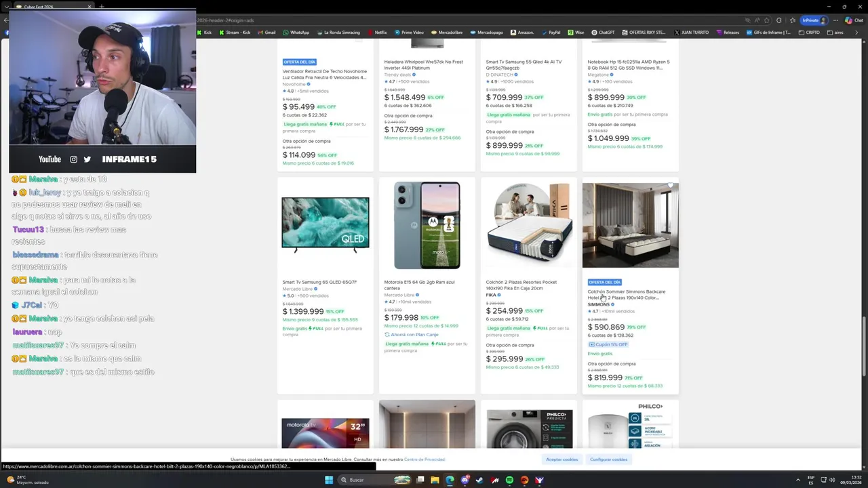Image resolution: width=868 pixels, height=488 pixels.
Task: Click Instagram icon on stream overlay
Action: [73, 159]
